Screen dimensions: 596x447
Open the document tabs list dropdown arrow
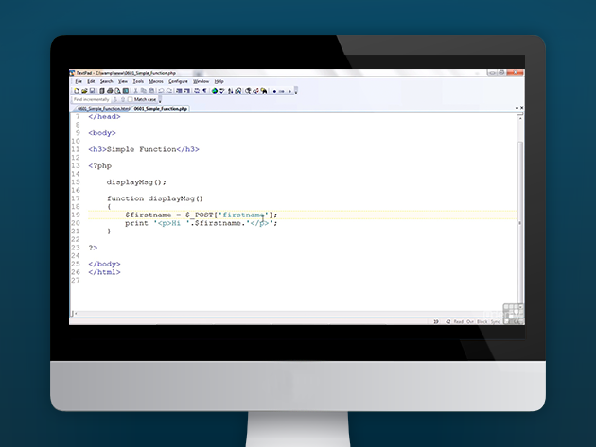click(515, 108)
